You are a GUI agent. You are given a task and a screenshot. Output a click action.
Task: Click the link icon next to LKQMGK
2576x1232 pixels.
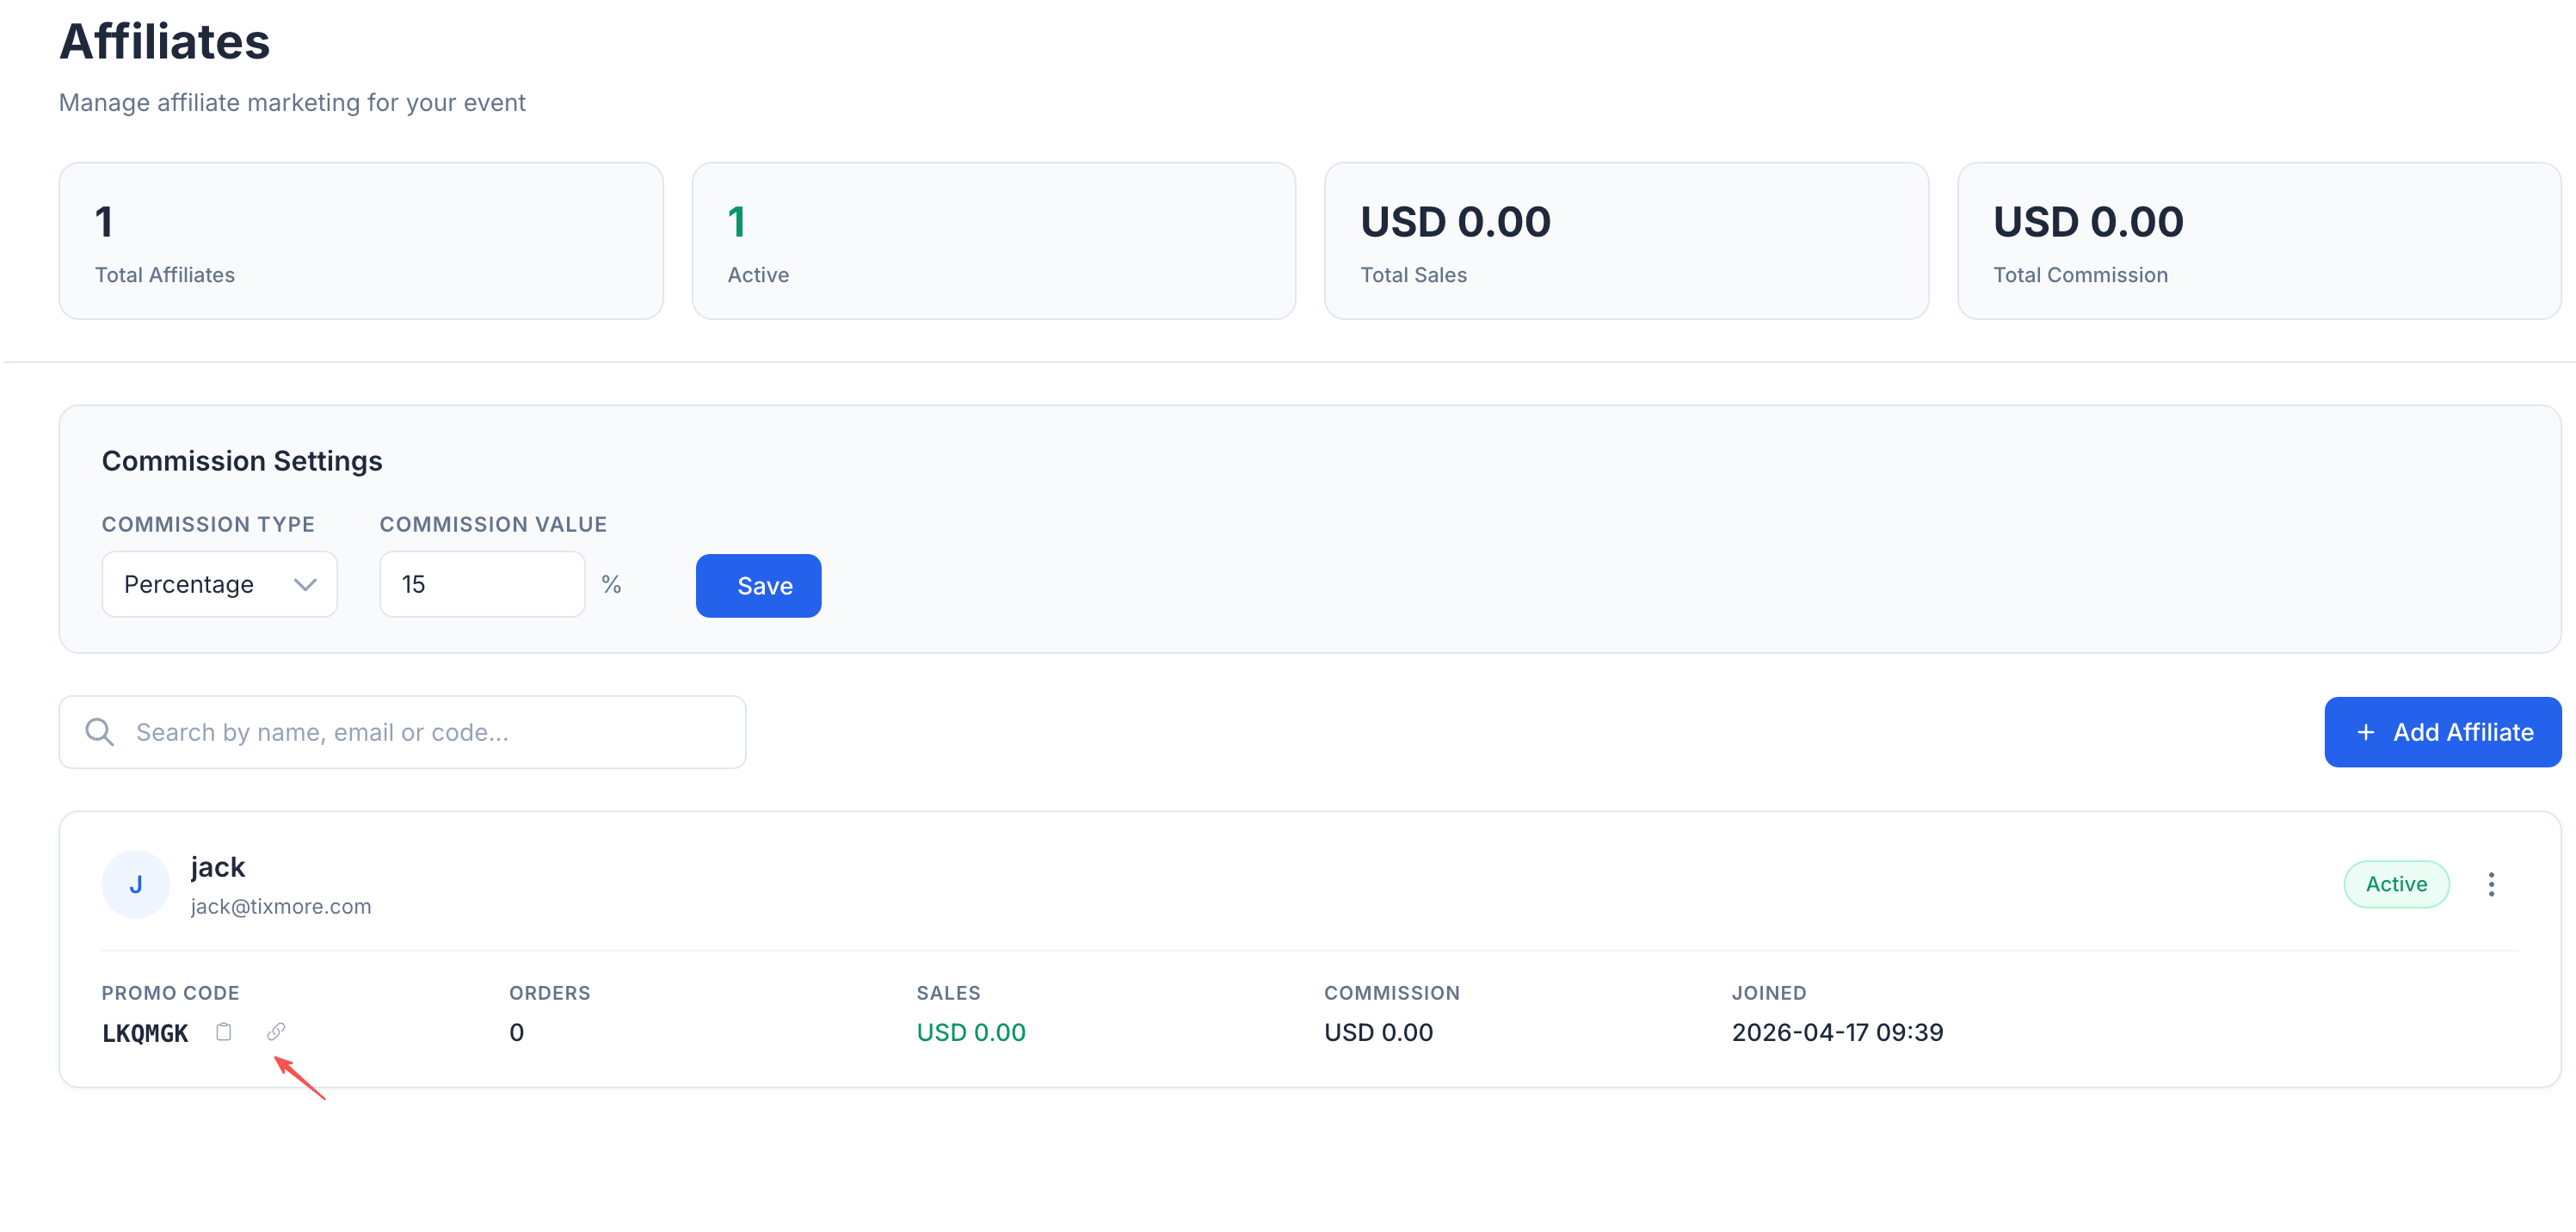point(276,1032)
